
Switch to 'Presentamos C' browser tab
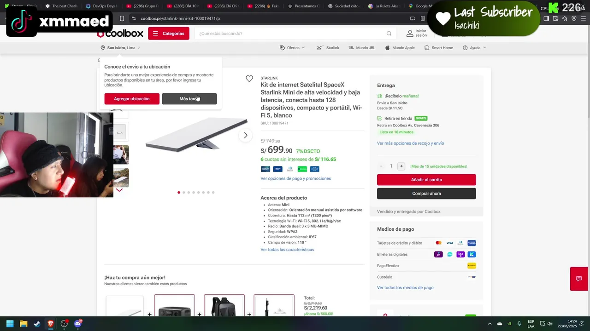point(303,6)
